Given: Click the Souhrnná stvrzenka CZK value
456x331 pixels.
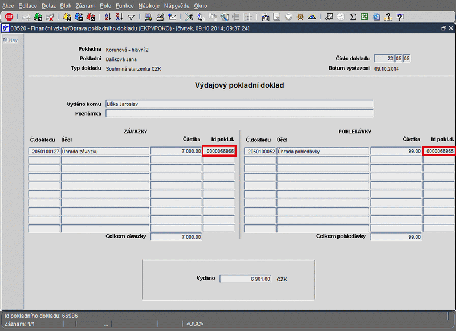Looking at the screenshot, I should tap(133, 69).
